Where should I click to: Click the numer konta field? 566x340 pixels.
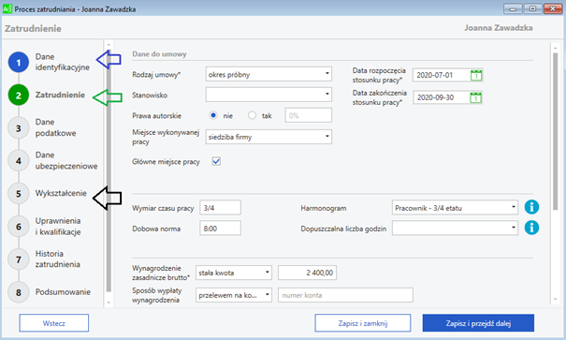pyautogui.click(x=345, y=295)
